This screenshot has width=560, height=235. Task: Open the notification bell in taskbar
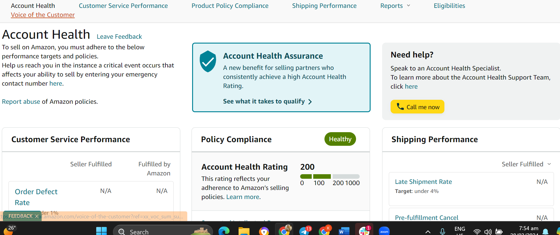(545, 232)
